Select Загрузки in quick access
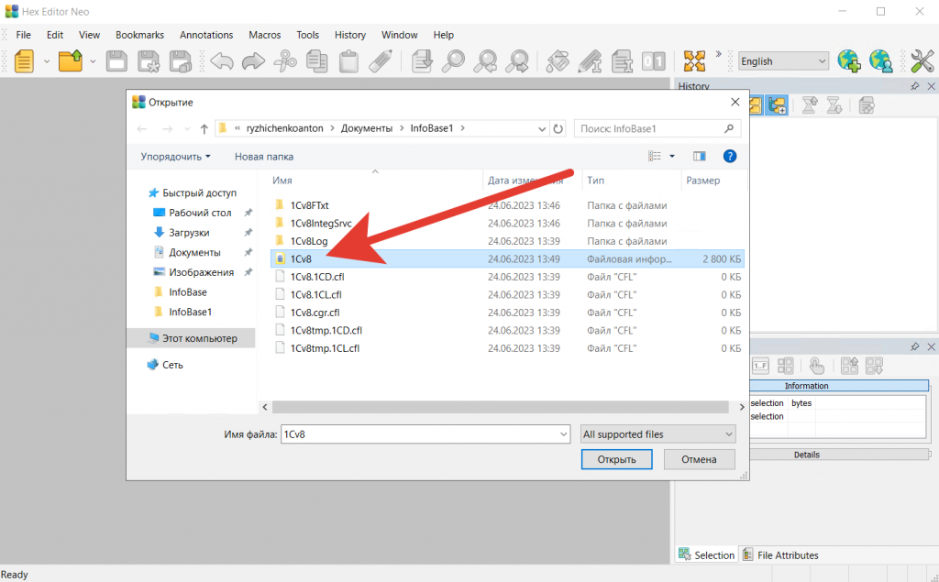 pos(189,232)
